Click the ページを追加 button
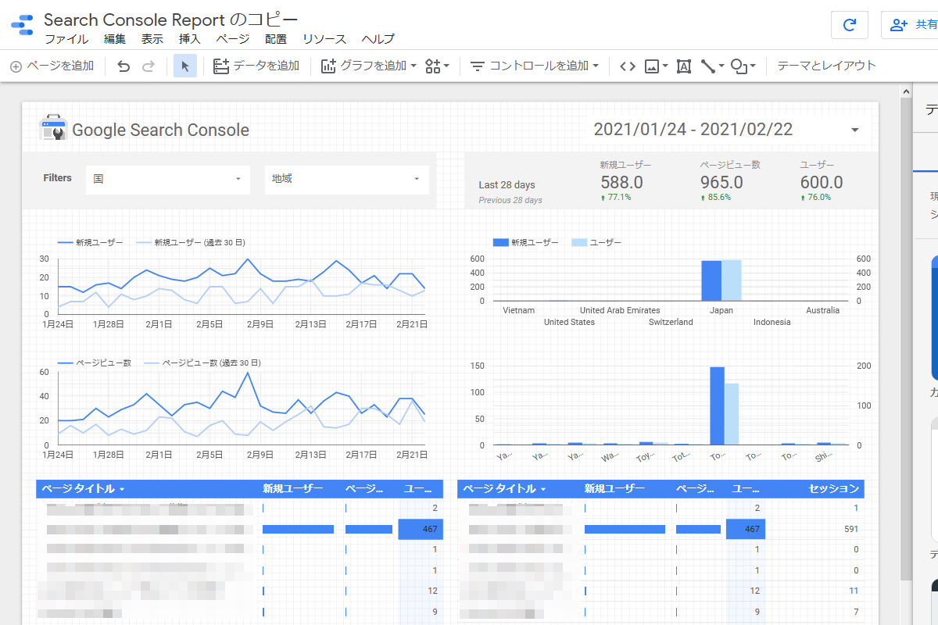Screen dimensions: 938x625 [52, 66]
